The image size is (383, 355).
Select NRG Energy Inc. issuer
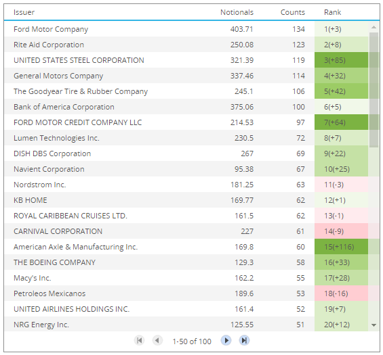point(41,325)
